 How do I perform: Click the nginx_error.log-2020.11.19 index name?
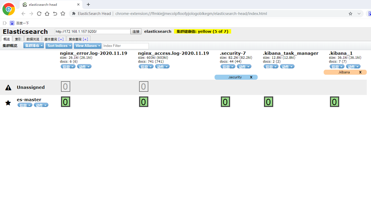93,53
